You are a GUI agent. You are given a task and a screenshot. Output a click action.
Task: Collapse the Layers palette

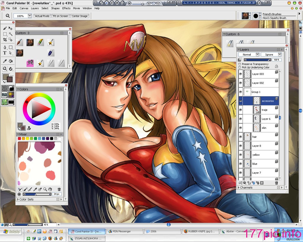(239, 50)
